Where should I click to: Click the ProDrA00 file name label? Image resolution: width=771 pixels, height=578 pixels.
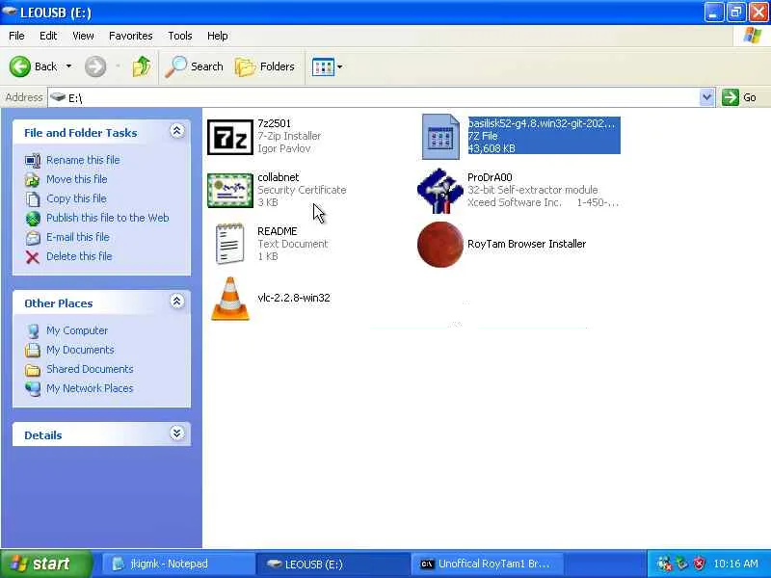coord(490,177)
